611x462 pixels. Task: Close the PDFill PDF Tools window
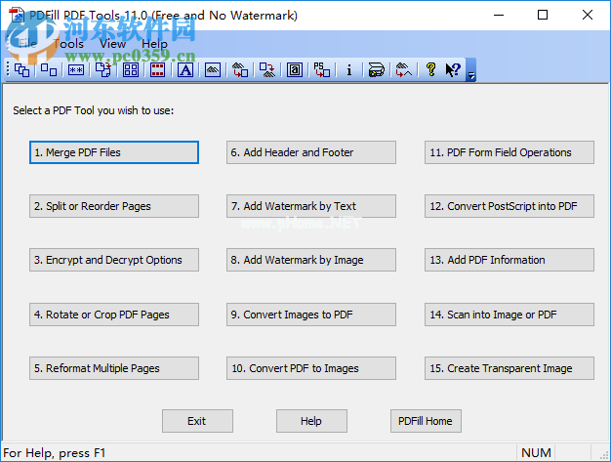pyautogui.click(x=588, y=15)
